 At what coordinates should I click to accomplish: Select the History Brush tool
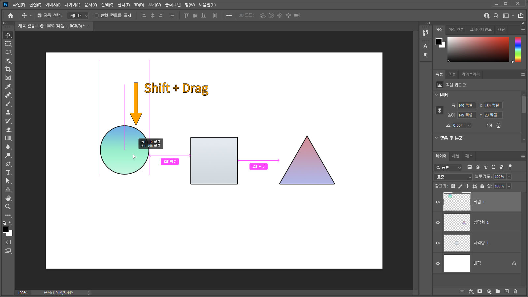[x=8, y=121]
